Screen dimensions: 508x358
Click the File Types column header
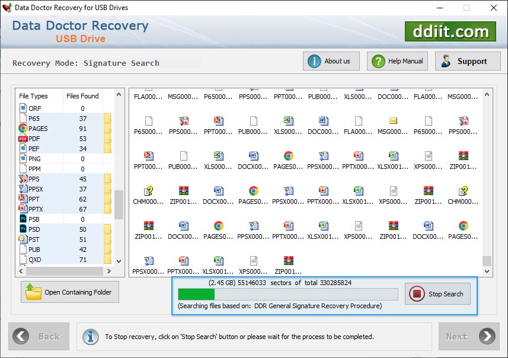pos(34,96)
